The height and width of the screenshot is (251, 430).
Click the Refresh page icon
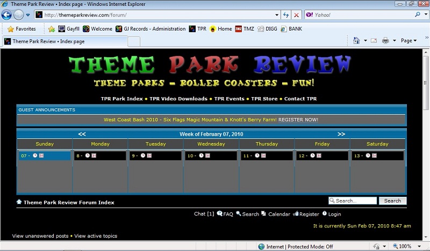click(x=286, y=15)
